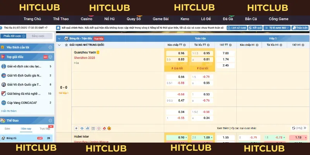
Task: Click the orange medal icon in match toolbar
Action: pyautogui.click(x=109, y=128)
